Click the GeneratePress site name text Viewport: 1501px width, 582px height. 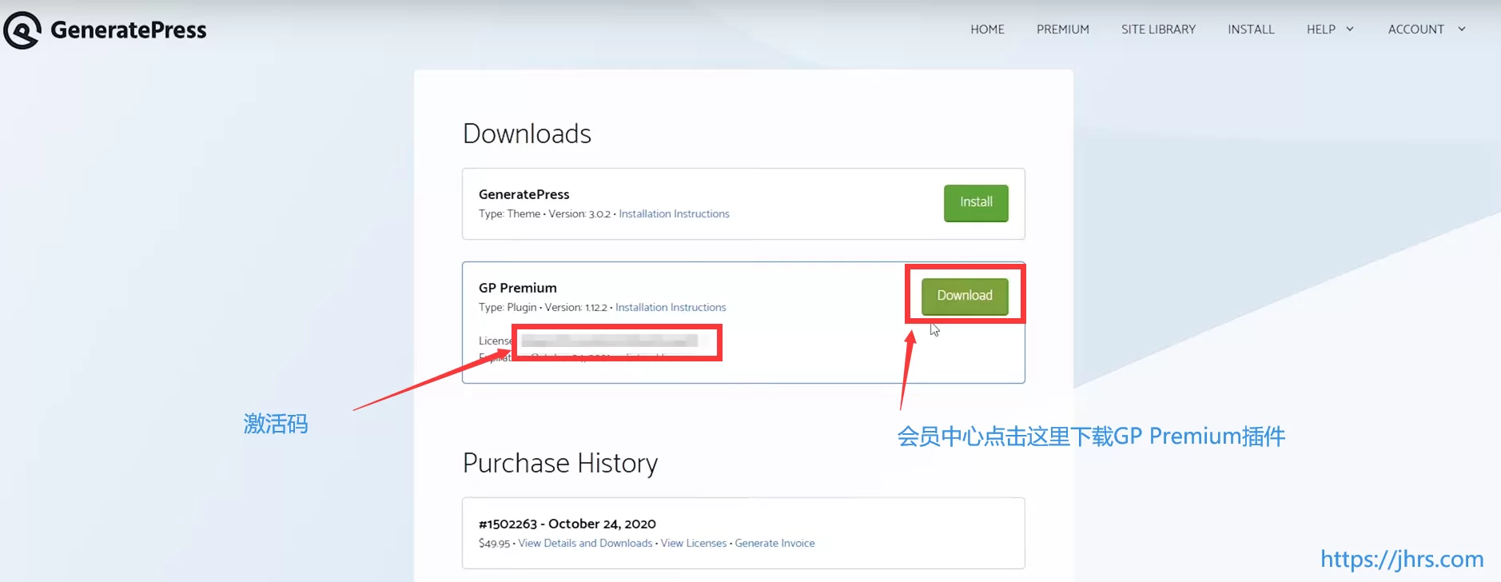pos(129,30)
